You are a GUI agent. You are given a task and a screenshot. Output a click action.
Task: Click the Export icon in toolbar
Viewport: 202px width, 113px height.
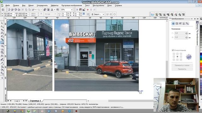[x=48, y=10]
